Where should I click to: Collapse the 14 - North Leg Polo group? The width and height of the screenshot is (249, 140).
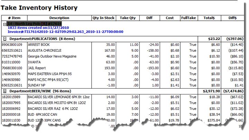[4, 24]
